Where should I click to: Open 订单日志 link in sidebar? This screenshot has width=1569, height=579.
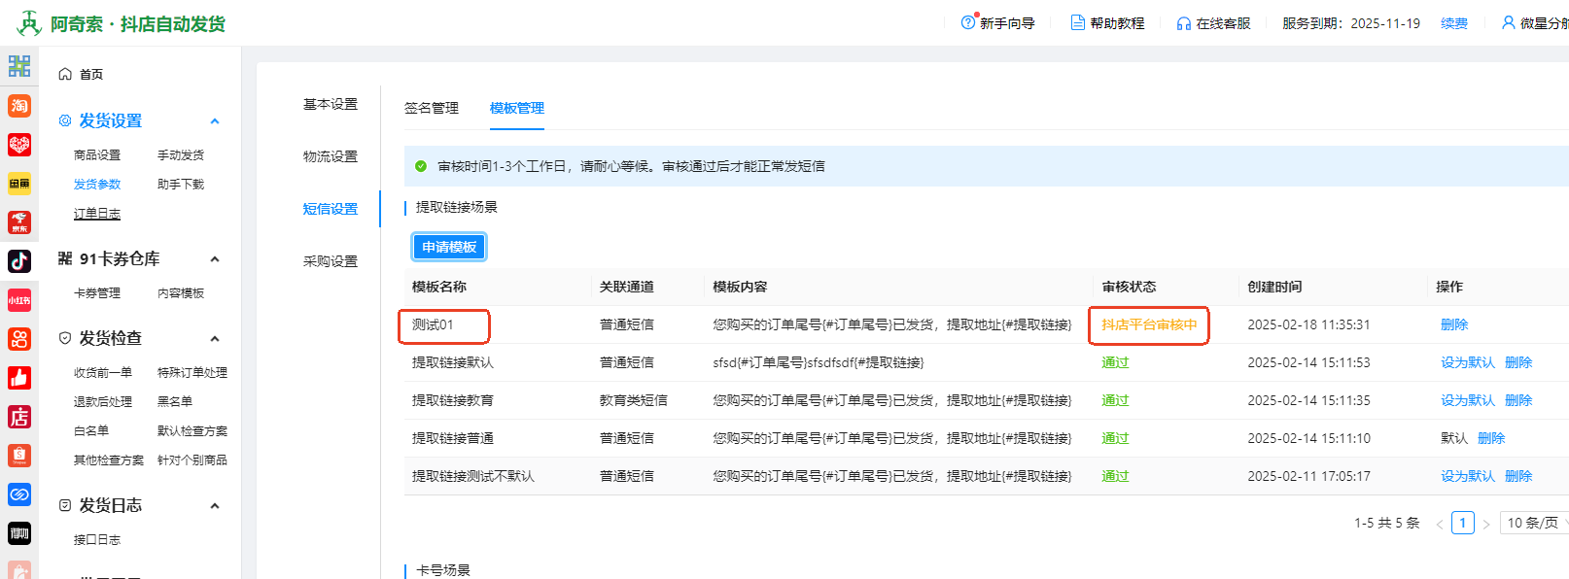97,214
